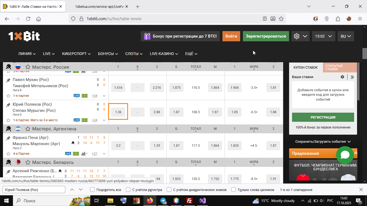The width and height of the screenshot is (367, 206).
Task: Open Windows Start menu
Action: 6,201
